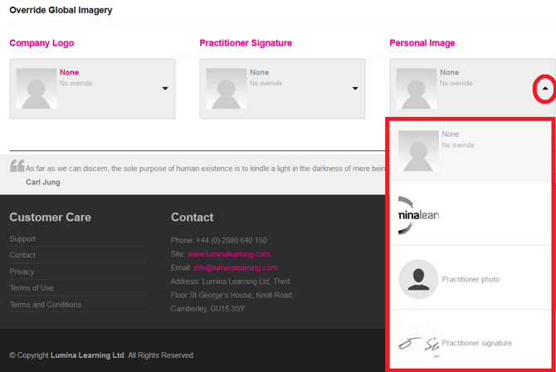Screen dimensions: 556x372
Task: Open the Terms and Conditions link
Action: point(46,305)
